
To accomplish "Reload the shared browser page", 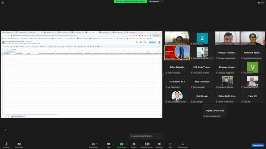I will coord(8,36).
